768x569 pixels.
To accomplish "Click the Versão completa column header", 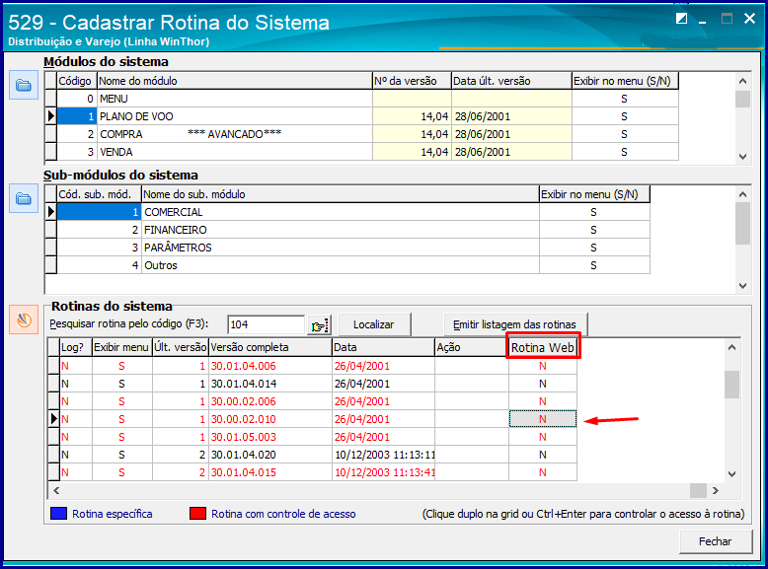I will [270, 347].
